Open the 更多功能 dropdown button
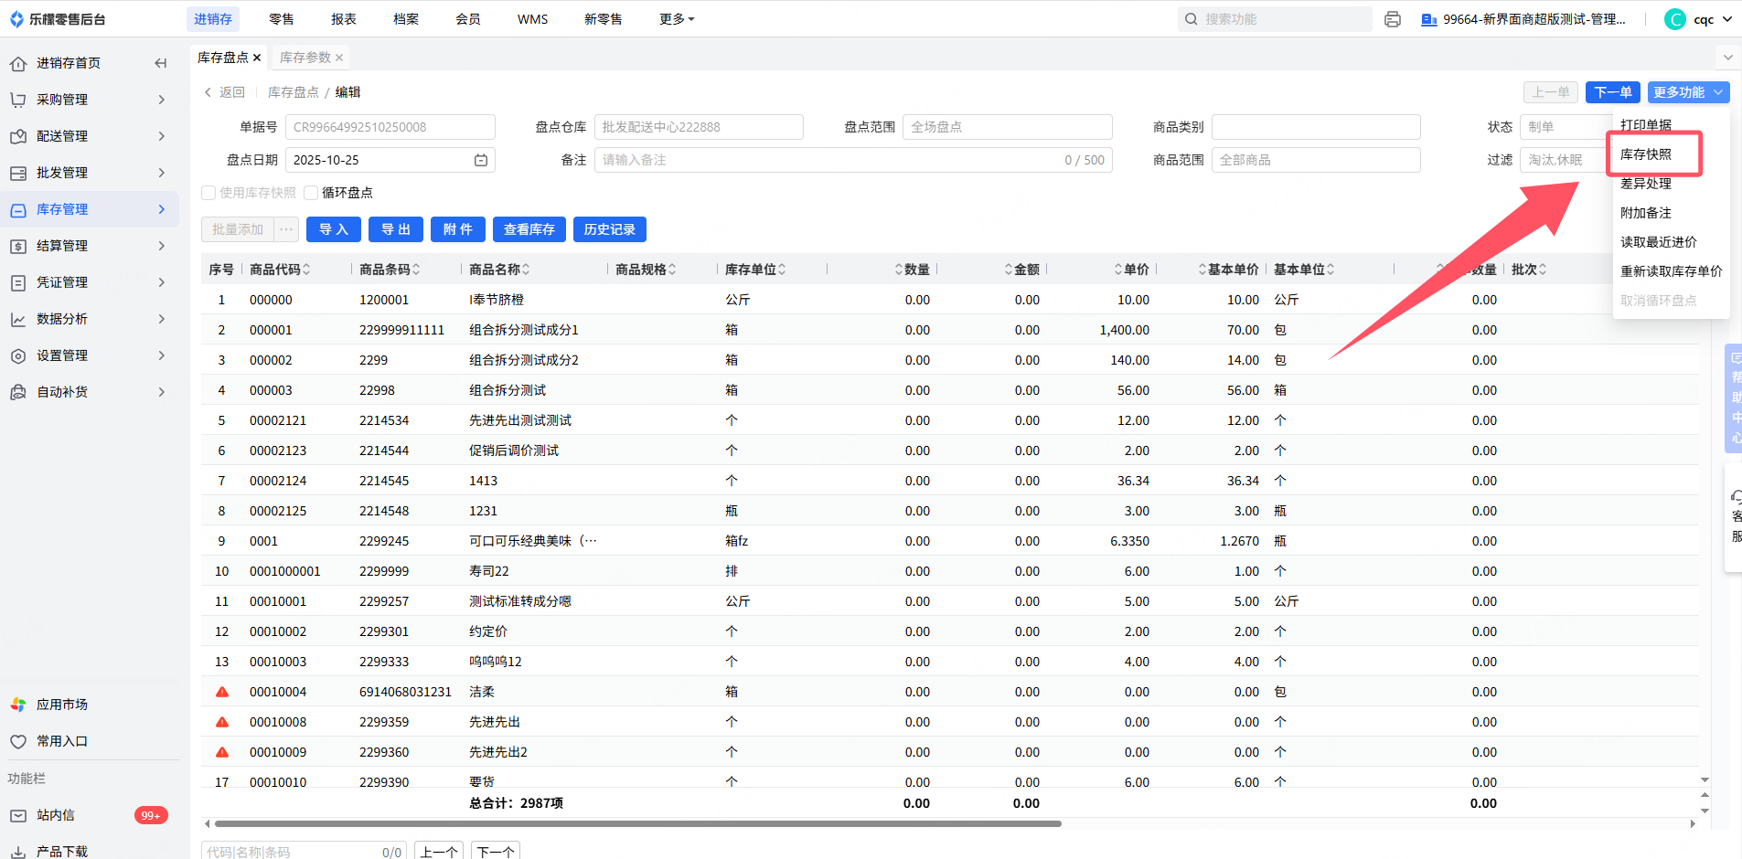The width and height of the screenshot is (1742, 859). tap(1688, 92)
